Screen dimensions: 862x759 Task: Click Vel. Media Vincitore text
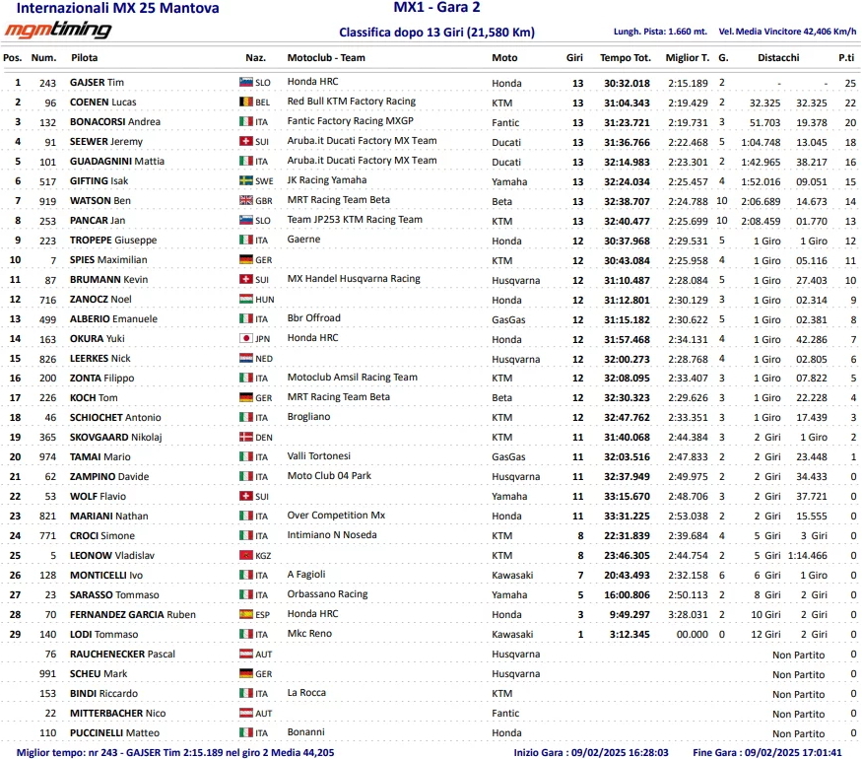787,32
